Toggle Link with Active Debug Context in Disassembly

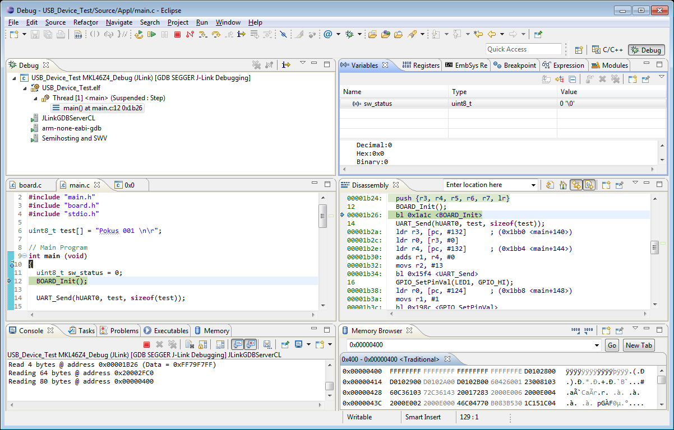(576, 185)
